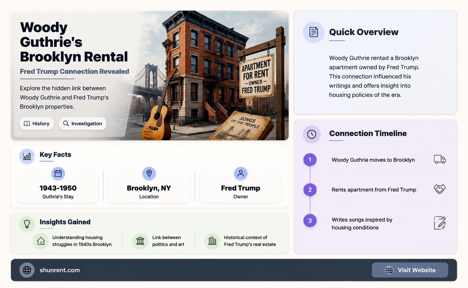Click the subtitle Fred Trump Connection Revealed
Screen dimensions: 468x288
click(74, 71)
